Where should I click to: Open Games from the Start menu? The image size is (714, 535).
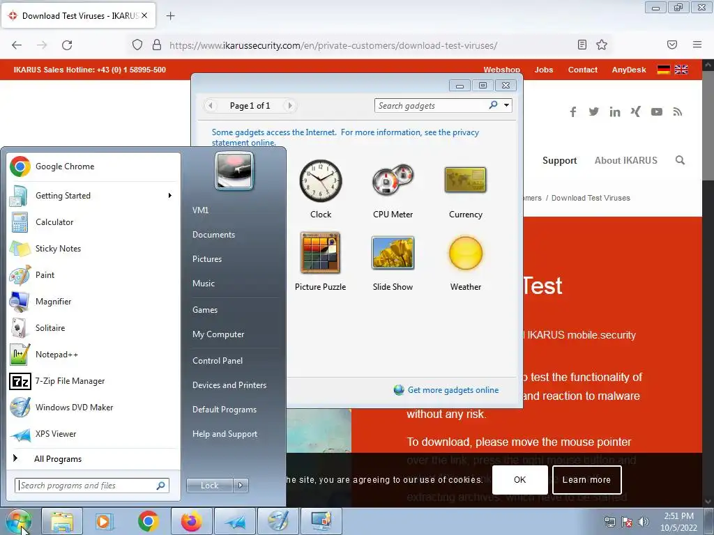(205, 310)
